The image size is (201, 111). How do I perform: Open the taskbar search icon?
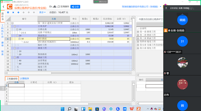pos(69,109)
